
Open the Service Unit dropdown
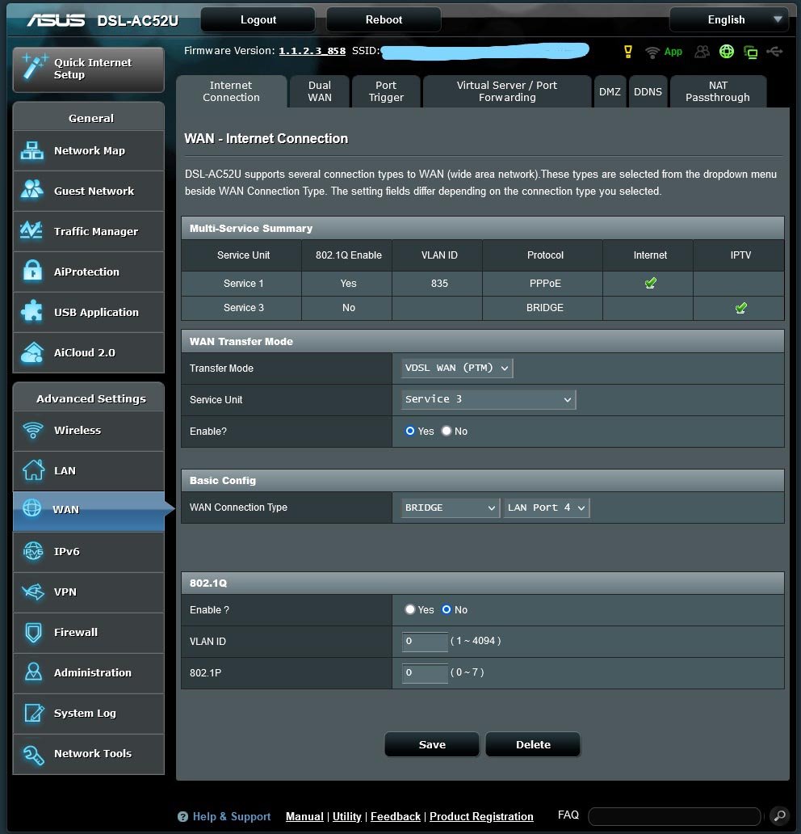click(x=489, y=399)
